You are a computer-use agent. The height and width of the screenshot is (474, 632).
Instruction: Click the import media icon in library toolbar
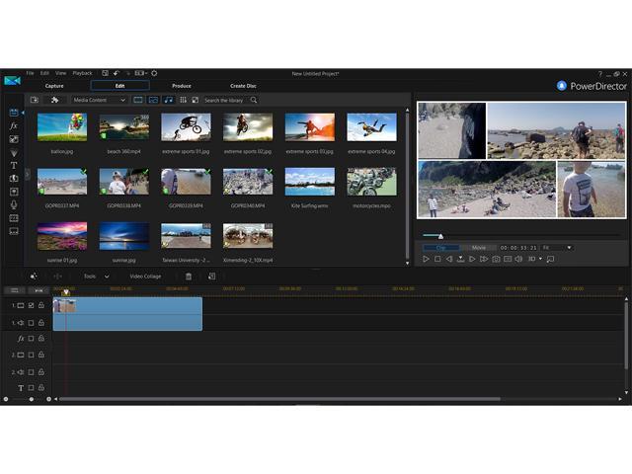35,100
